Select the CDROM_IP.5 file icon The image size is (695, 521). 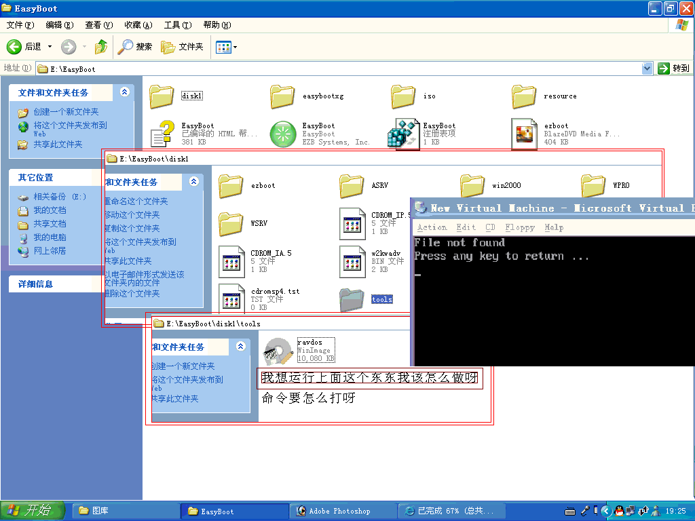352,224
